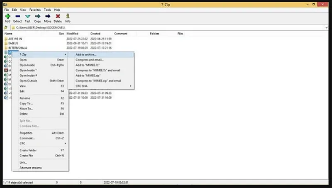
Task: Sort by Files column header
Action: point(180,34)
